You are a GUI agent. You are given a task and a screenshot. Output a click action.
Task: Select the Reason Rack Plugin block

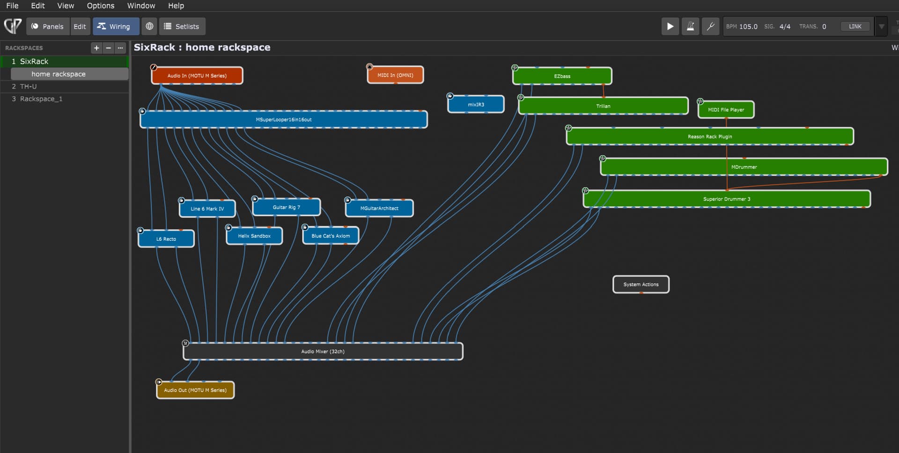[x=710, y=137]
